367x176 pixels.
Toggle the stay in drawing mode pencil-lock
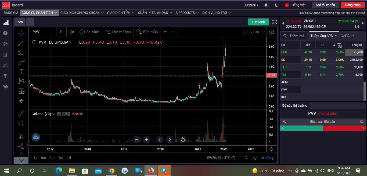[21, 146]
